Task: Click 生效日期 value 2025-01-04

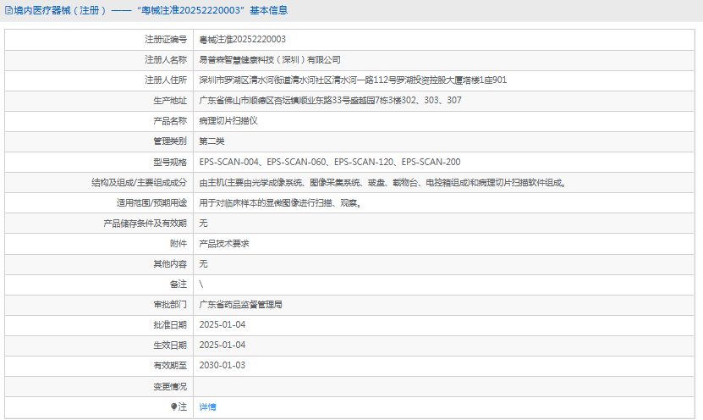Action: [222, 345]
